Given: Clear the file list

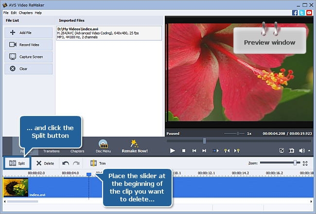Looking at the screenshot, I should [x=28, y=69].
